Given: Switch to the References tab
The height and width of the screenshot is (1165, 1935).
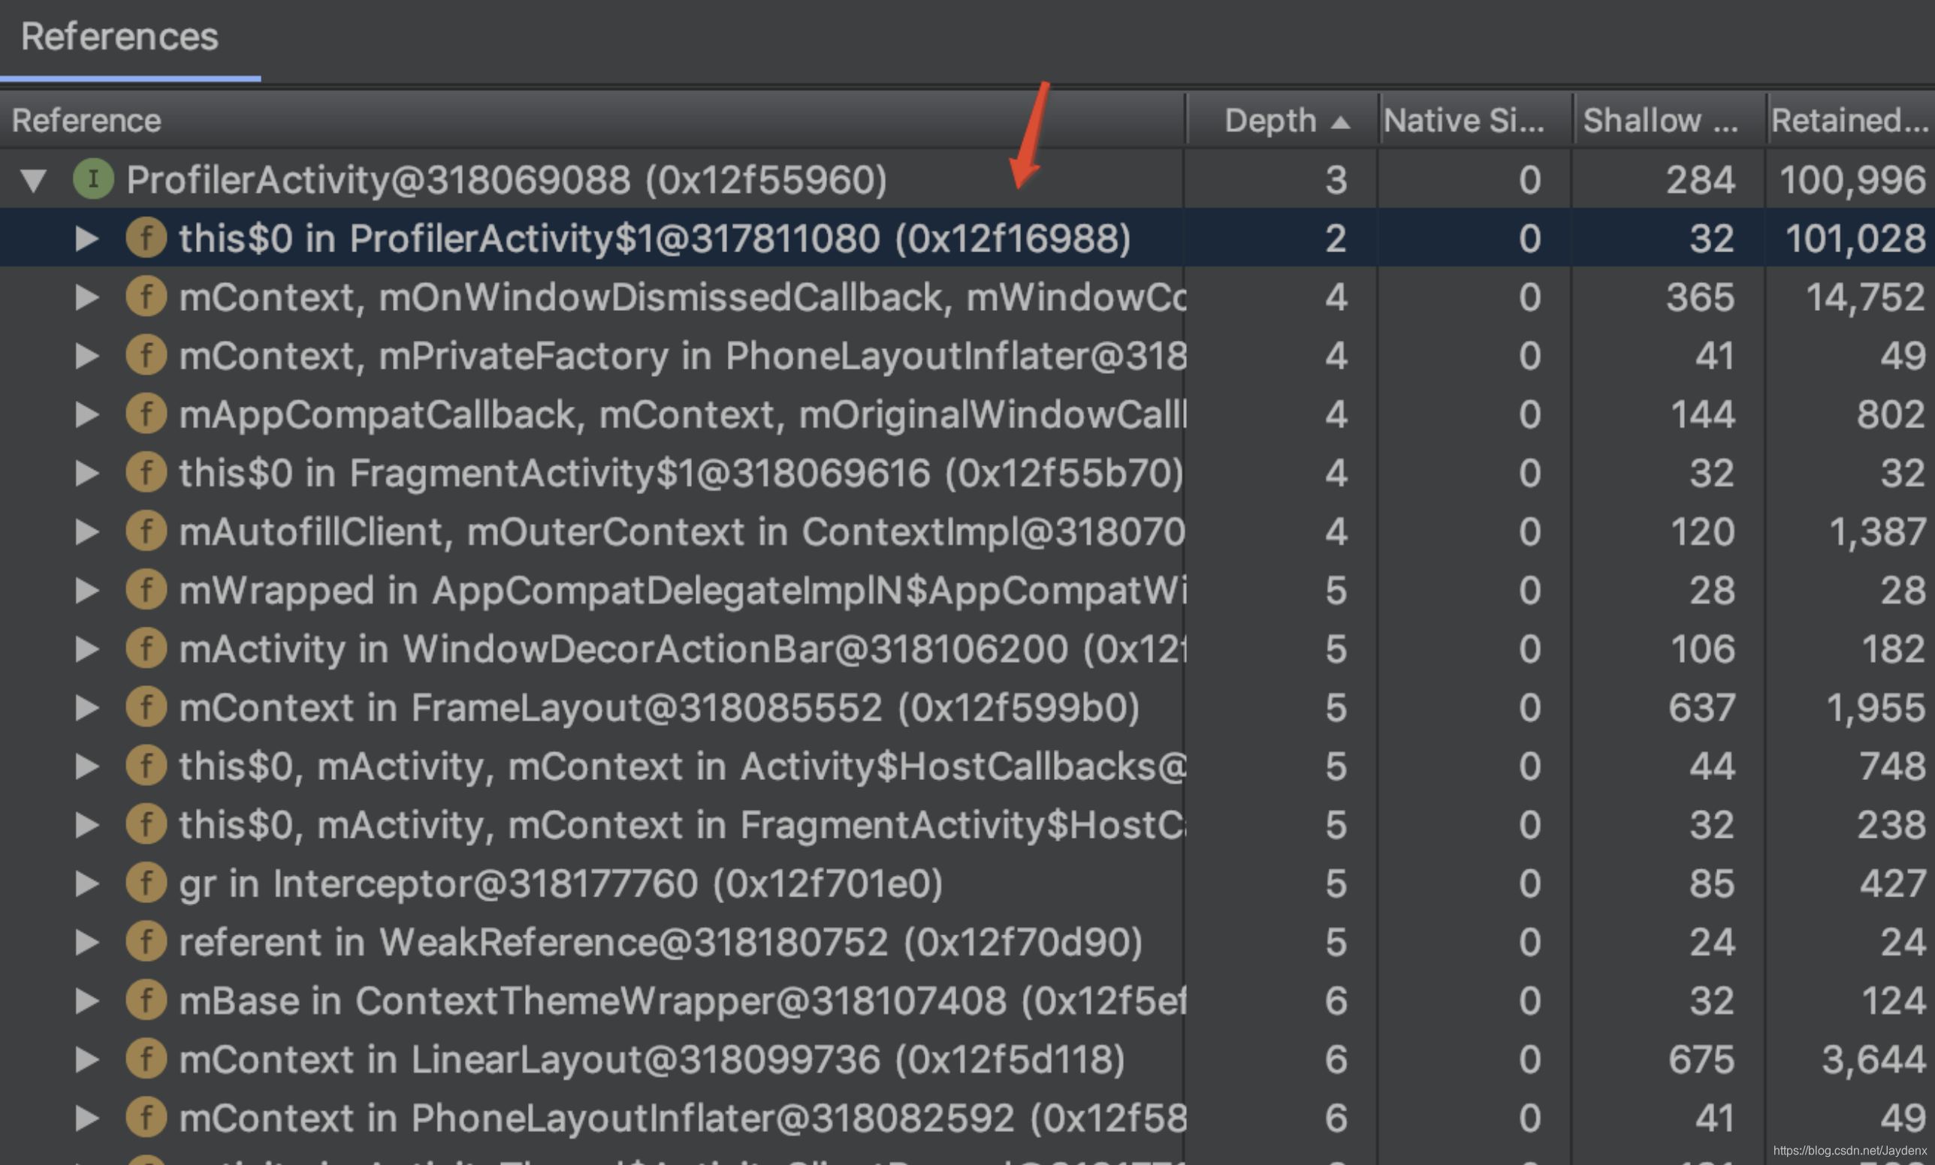Looking at the screenshot, I should point(119,37).
